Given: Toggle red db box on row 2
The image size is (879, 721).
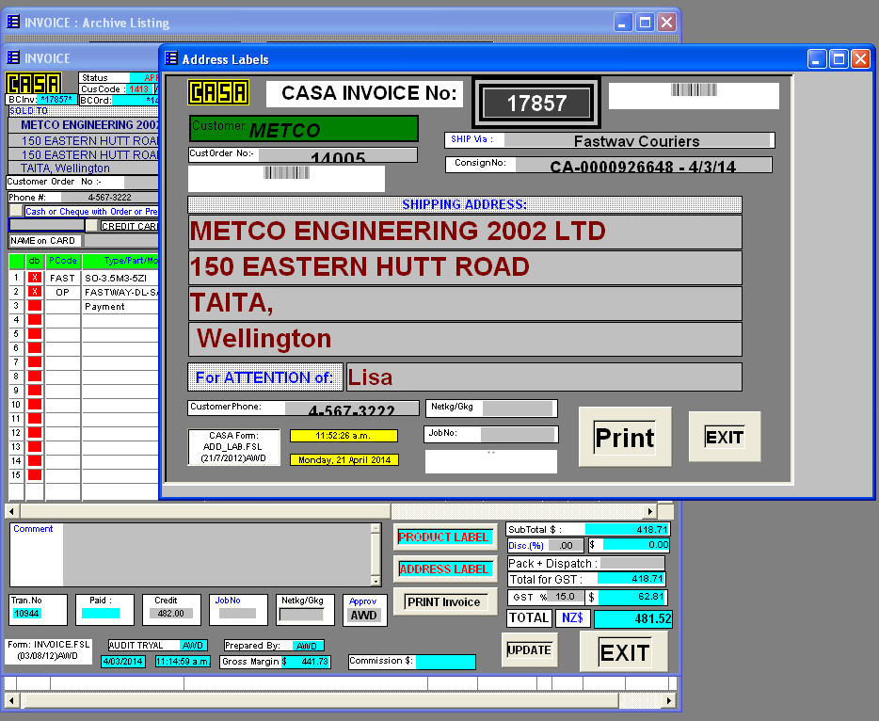Looking at the screenshot, I should click(35, 292).
